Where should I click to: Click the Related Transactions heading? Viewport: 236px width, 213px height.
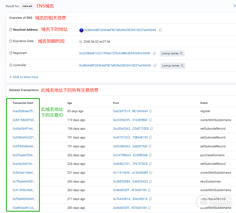tap(24, 90)
